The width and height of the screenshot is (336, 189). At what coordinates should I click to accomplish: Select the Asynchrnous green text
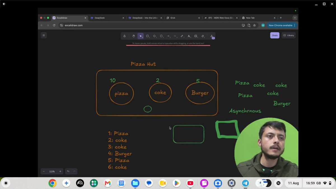(245, 111)
